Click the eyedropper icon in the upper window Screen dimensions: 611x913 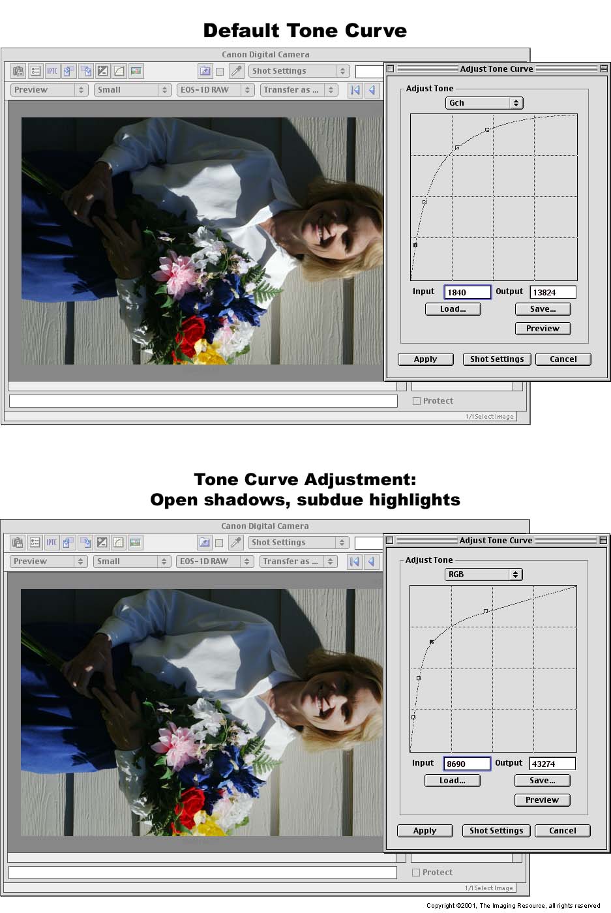[x=237, y=71]
